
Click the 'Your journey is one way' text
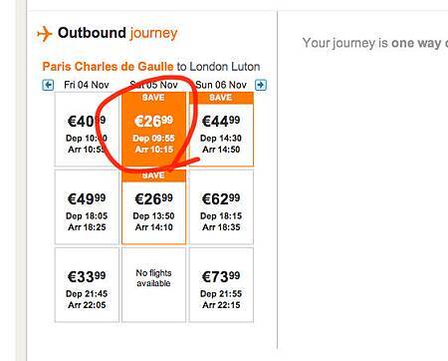[x=375, y=43]
